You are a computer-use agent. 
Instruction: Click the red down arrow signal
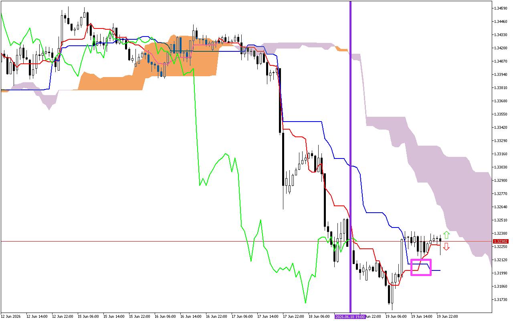click(446, 246)
